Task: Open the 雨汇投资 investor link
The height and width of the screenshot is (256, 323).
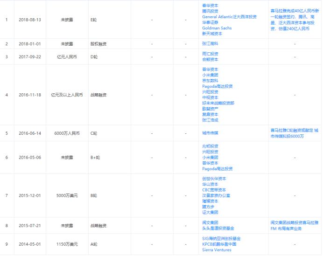Action: (210, 54)
